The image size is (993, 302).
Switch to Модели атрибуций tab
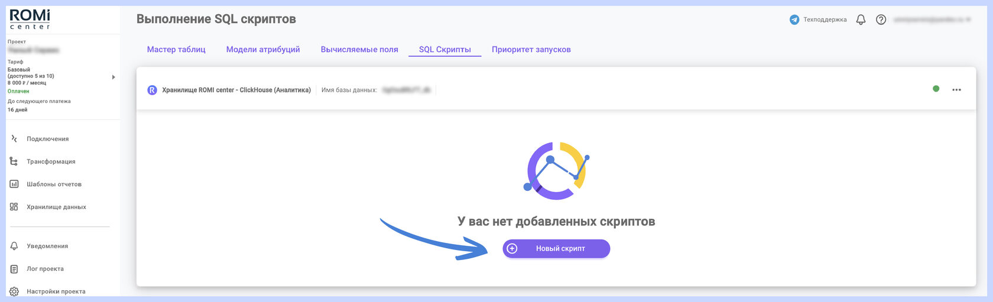pyautogui.click(x=263, y=50)
